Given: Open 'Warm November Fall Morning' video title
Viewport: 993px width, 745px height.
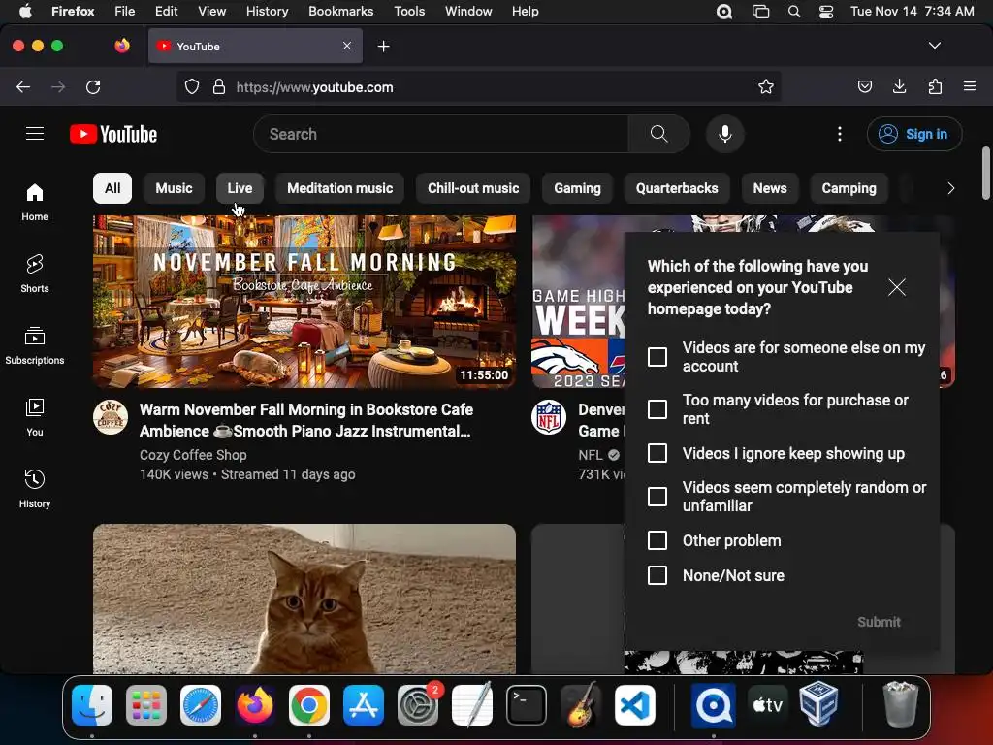Looking at the screenshot, I should [x=305, y=420].
